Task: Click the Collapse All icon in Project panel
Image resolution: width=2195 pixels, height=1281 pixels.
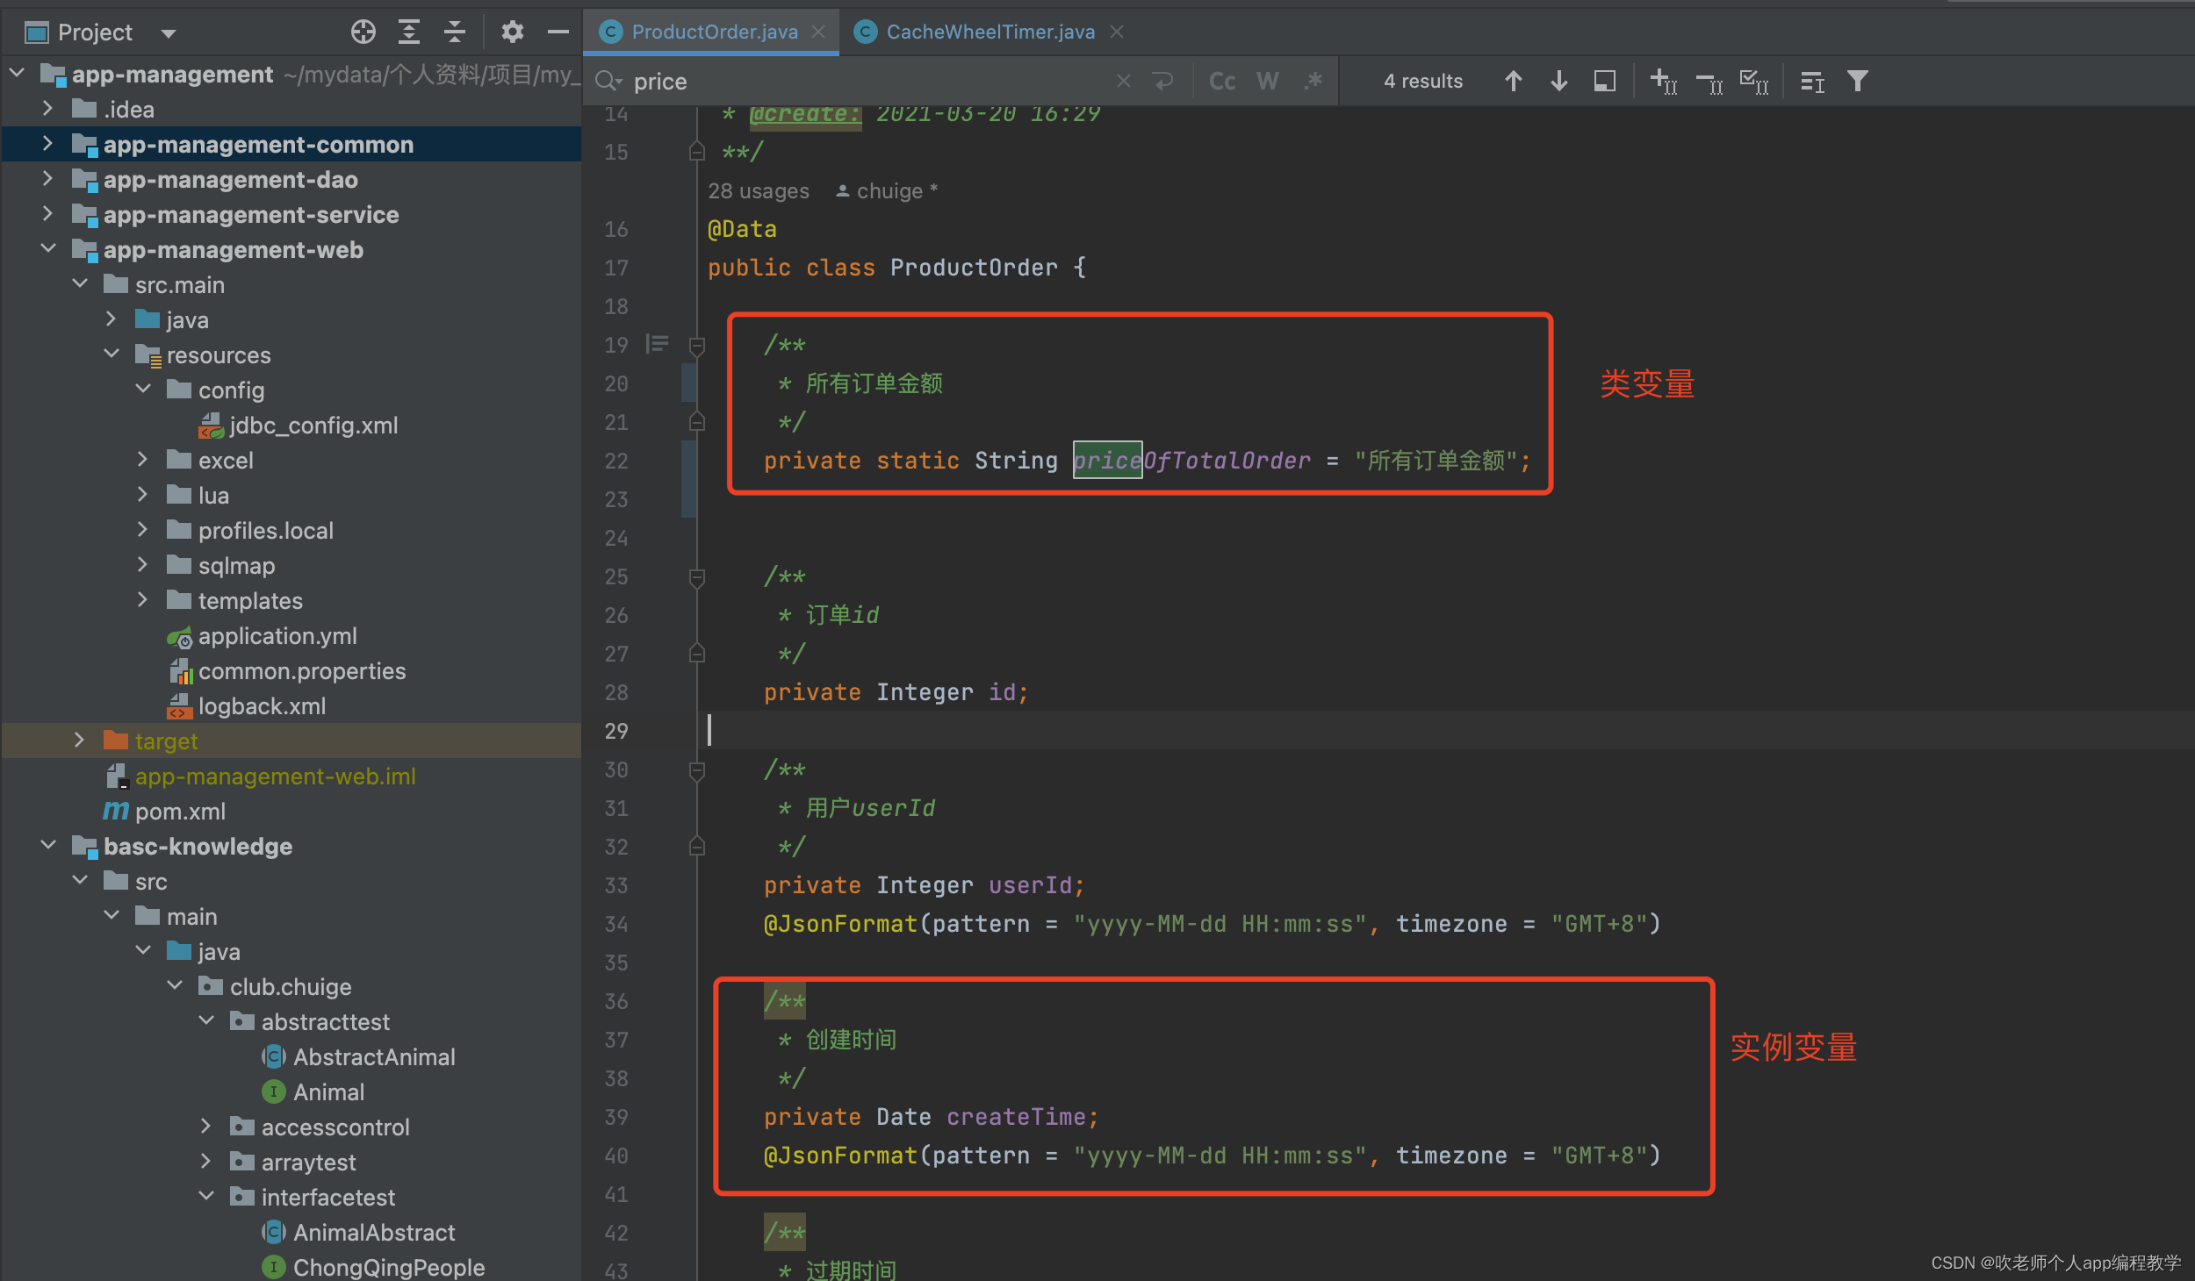Action: pyautogui.click(x=455, y=32)
